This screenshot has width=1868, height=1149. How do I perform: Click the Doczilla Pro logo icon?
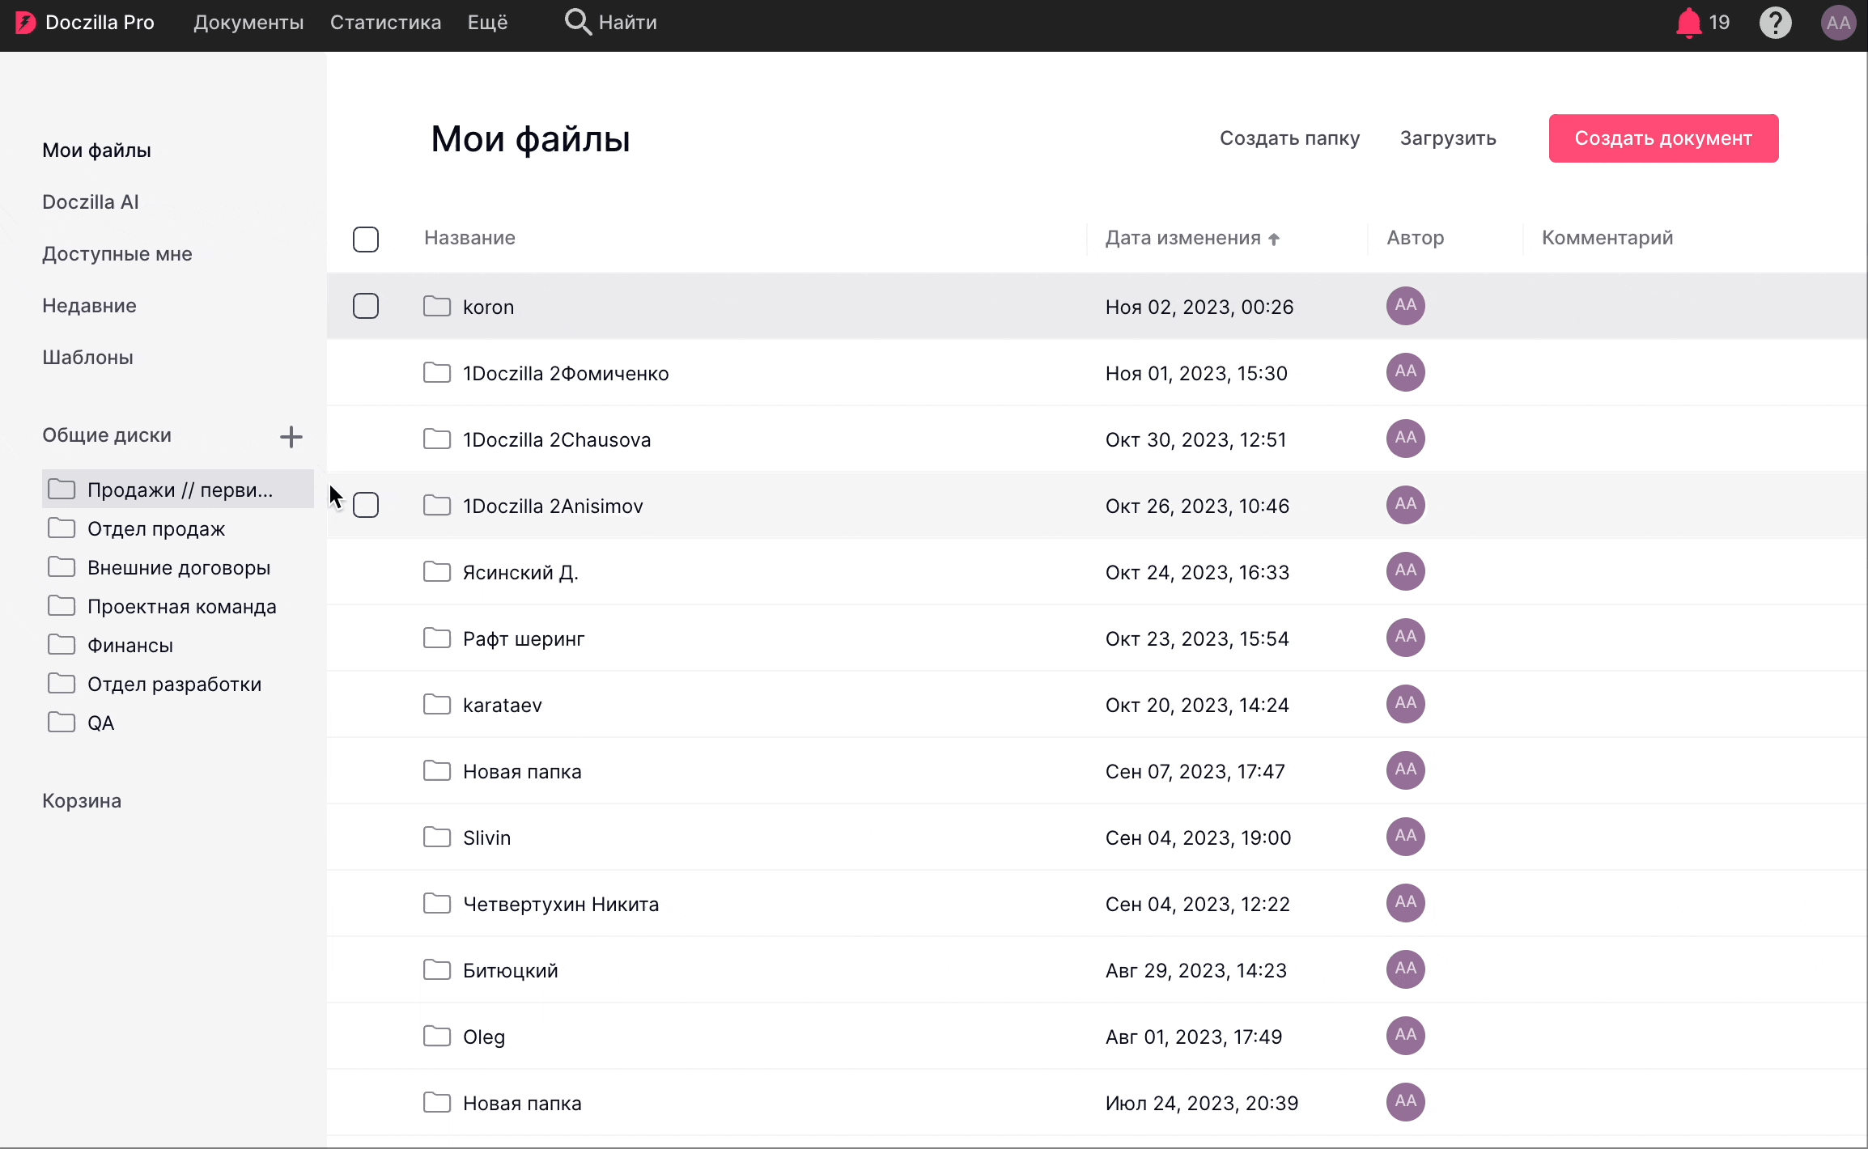click(26, 23)
